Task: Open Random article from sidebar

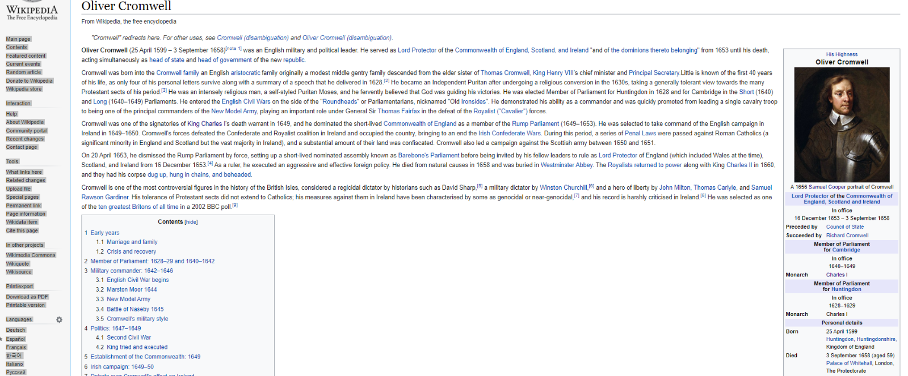Action: (x=24, y=72)
